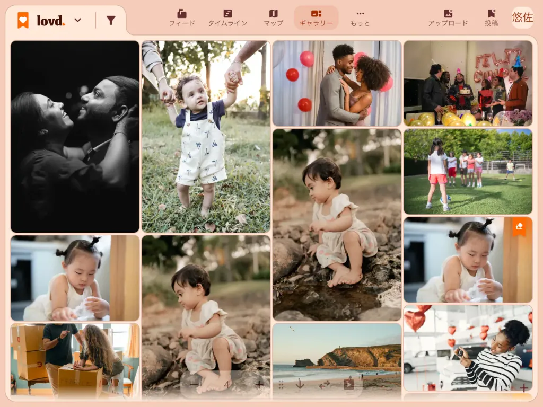Screen dimensions: 543x407
Task: Open the woman with camera photo
Action: pos(468,348)
